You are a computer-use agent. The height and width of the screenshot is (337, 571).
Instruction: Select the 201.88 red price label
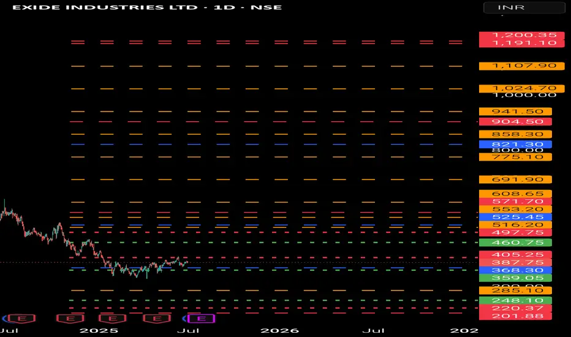point(515,316)
